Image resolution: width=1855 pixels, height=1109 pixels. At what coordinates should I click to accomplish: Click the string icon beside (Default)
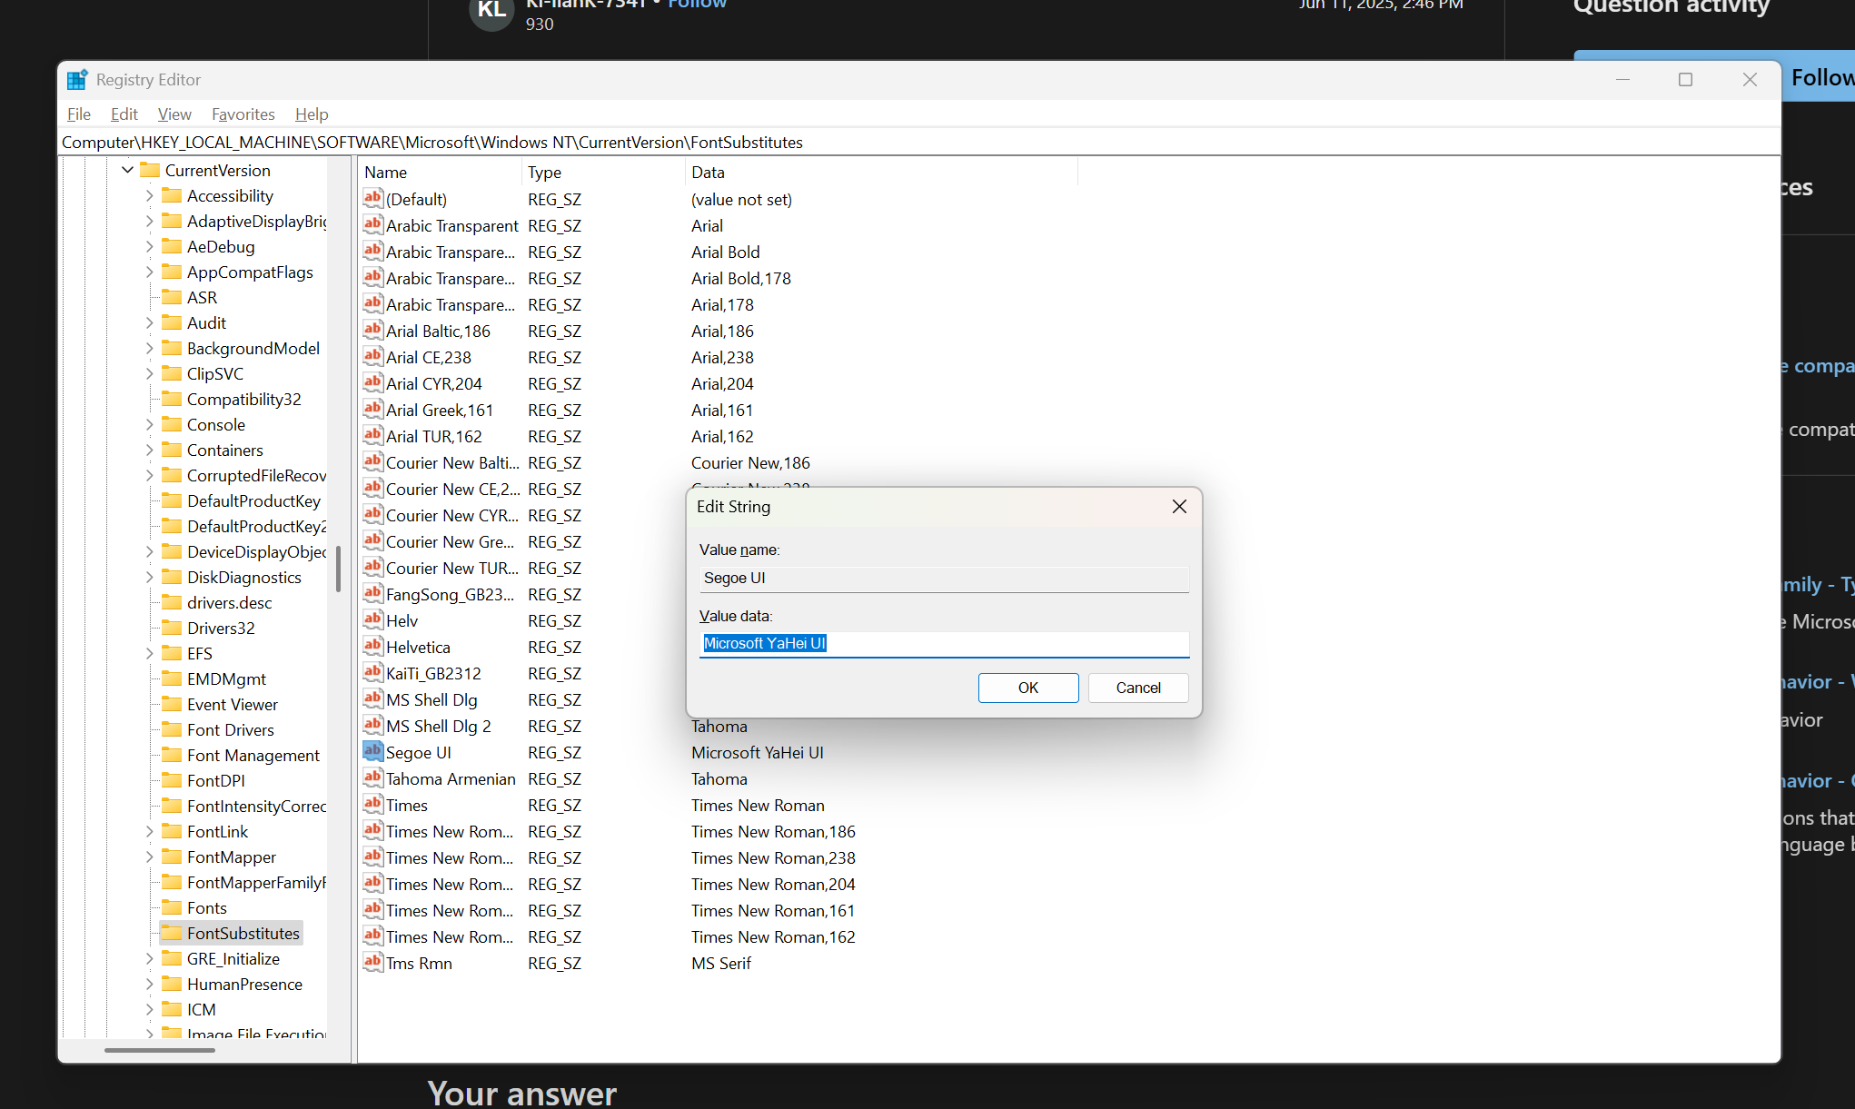coord(372,199)
